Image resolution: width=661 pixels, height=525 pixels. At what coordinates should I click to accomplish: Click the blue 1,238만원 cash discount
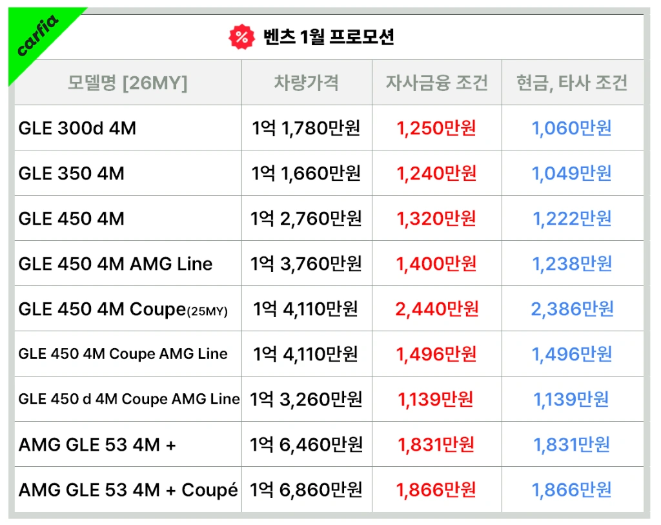click(572, 263)
